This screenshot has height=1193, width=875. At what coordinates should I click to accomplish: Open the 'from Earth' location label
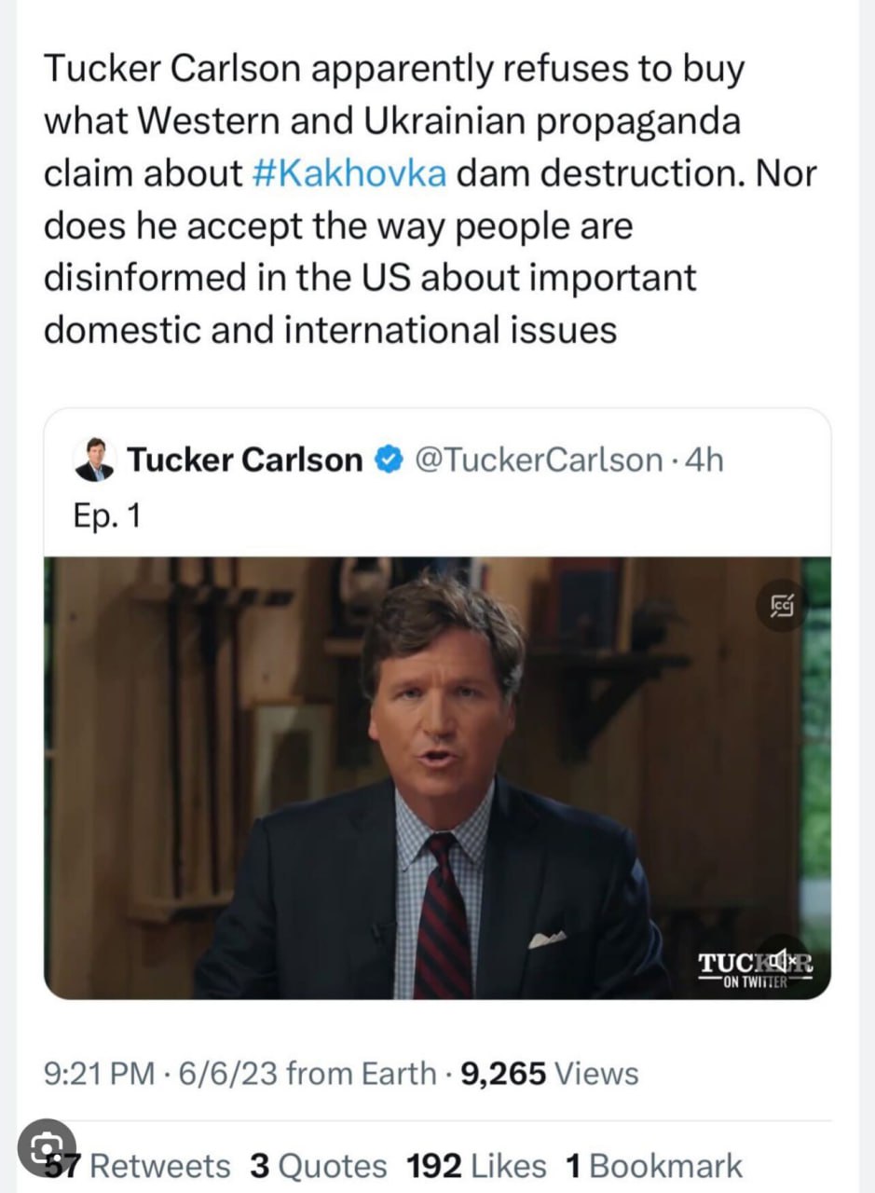coord(361,1074)
